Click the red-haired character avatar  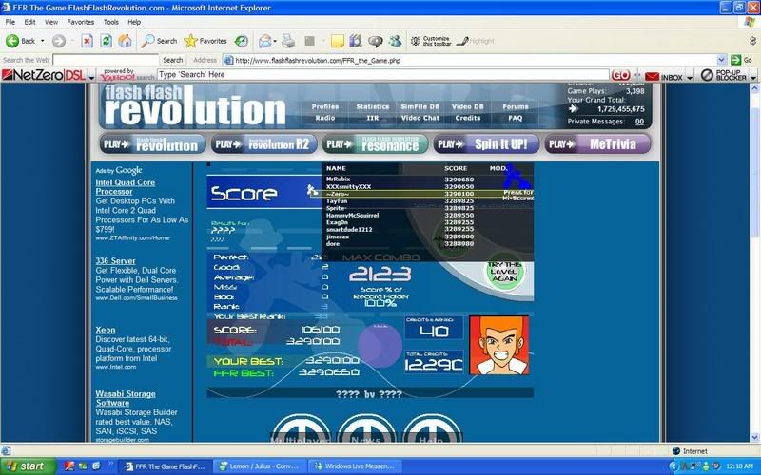(x=498, y=344)
